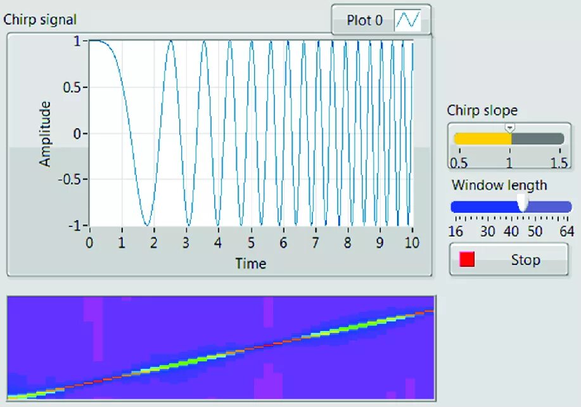The width and height of the screenshot is (581, 407).
Task: Click the spectrogram intensity graph
Action: point(221,348)
